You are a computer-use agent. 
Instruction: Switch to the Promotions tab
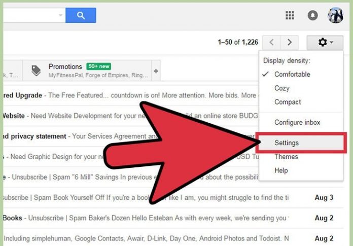tap(65, 67)
